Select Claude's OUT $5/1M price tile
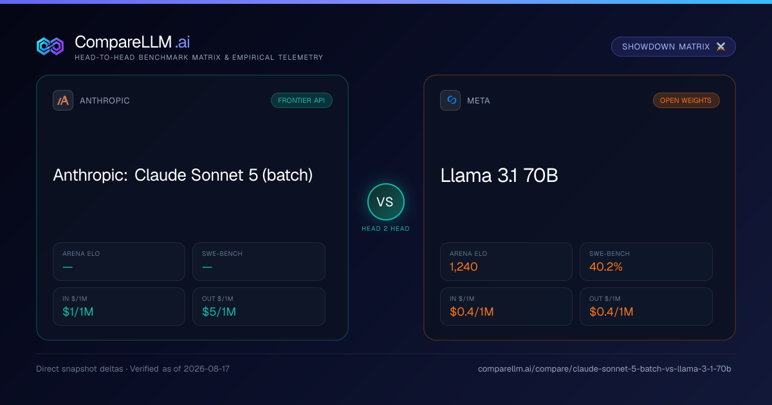The width and height of the screenshot is (772, 405). (259, 307)
